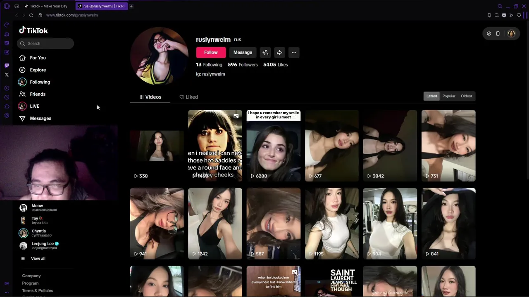Open the video with 1242 views
Viewport: 529px width, 297px height.
[x=215, y=224]
